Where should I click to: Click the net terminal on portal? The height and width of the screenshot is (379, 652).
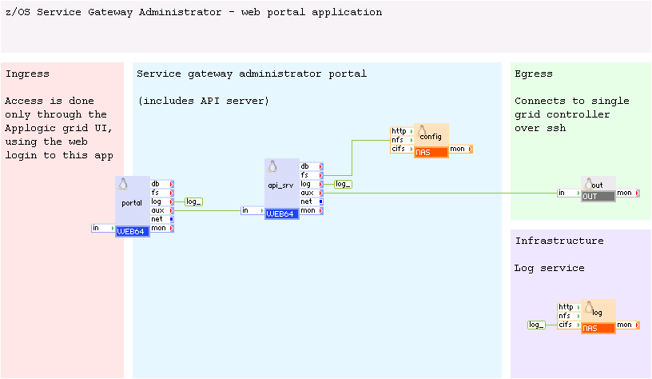click(x=161, y=219)
